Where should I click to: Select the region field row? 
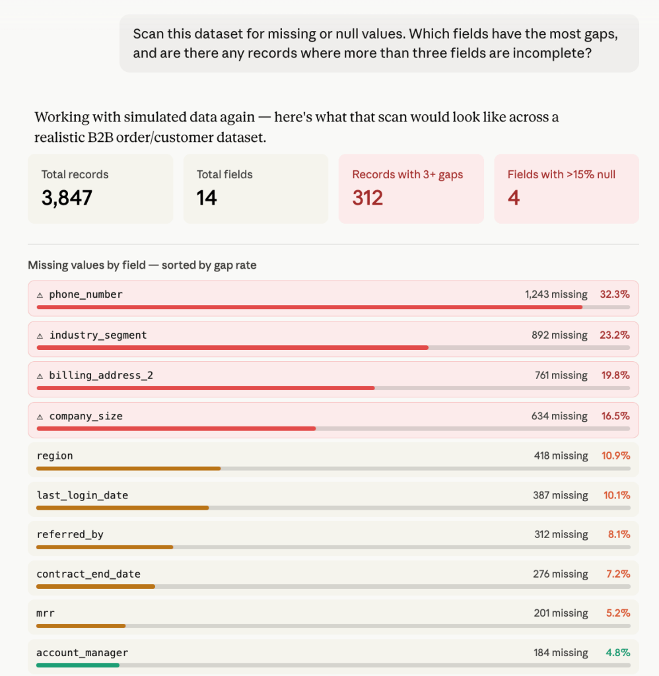pos(333,460)
